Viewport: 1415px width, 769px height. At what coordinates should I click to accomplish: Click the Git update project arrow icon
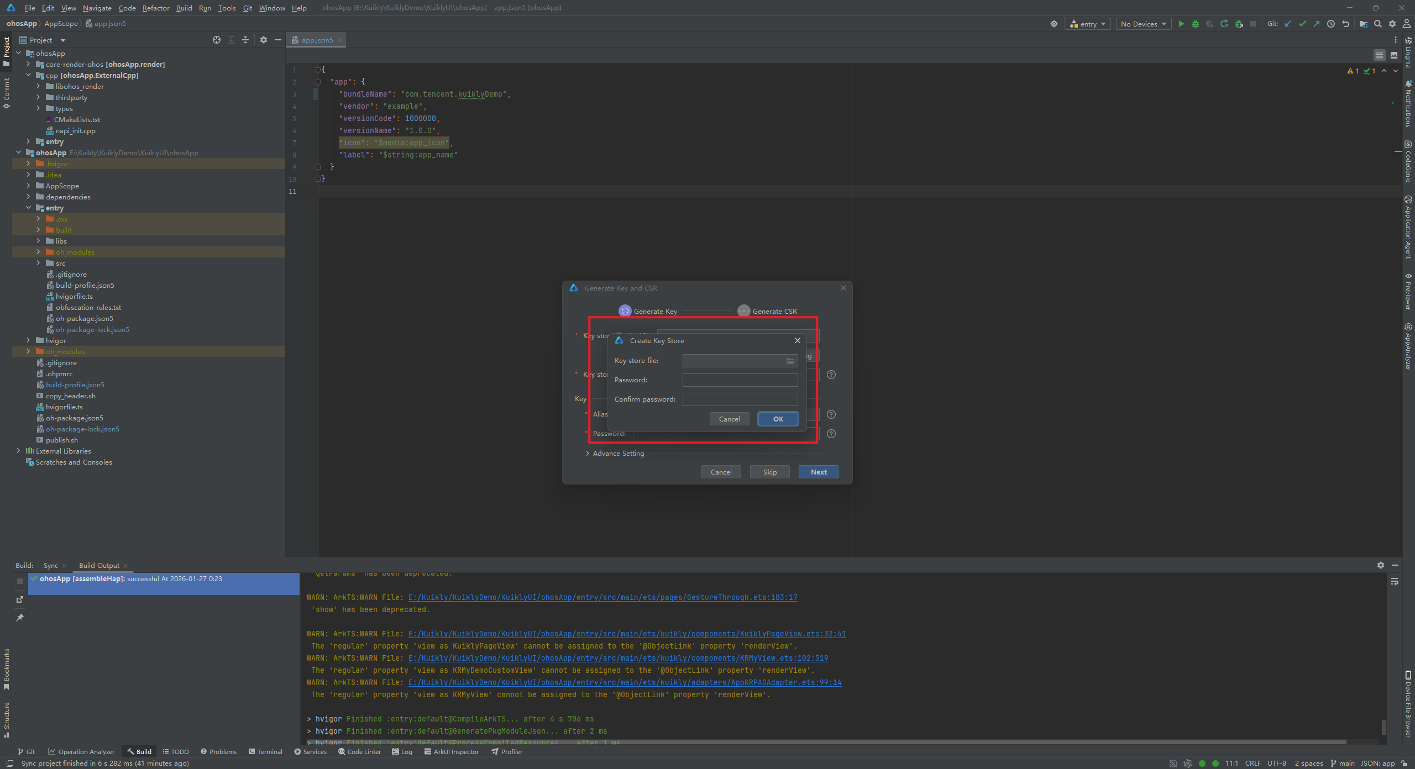click(1288, 24)
